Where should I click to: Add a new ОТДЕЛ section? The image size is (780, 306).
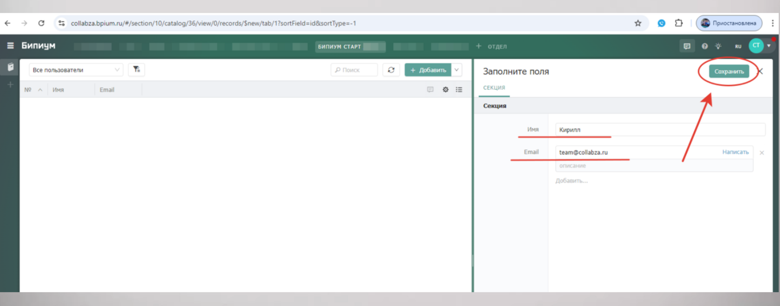pyautogui.click(x=491, y=46)
